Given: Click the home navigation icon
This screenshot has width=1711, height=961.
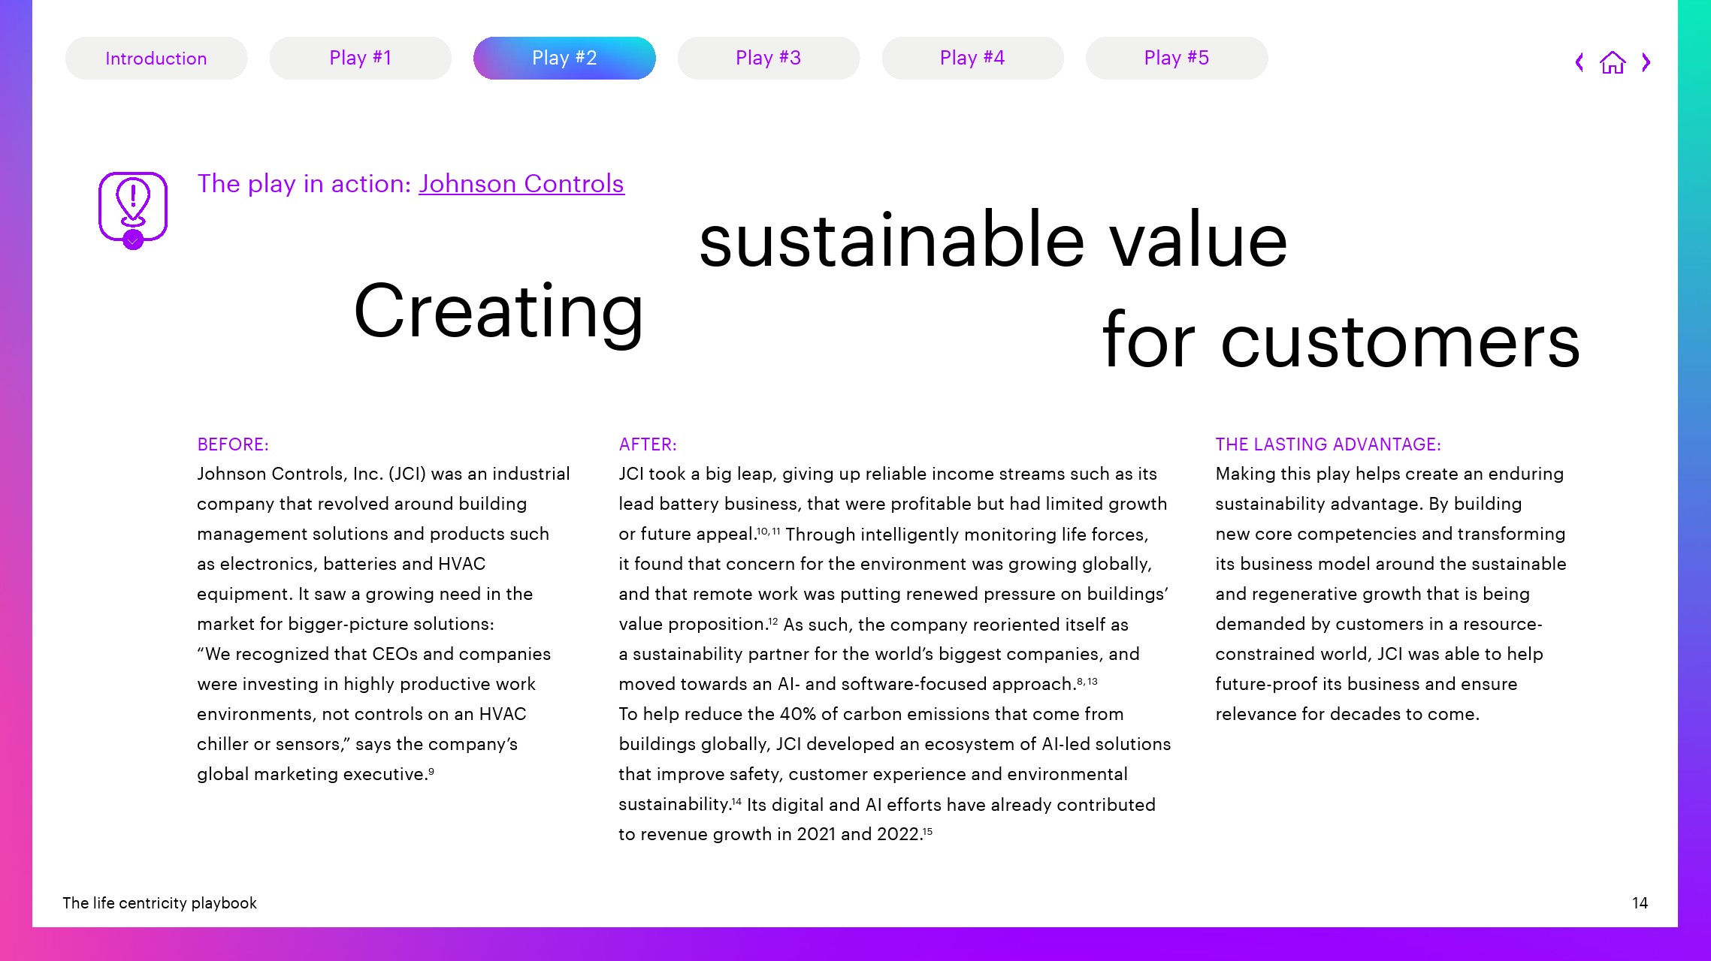Looking at the screenshot, I should click(x=1613, y=62).
